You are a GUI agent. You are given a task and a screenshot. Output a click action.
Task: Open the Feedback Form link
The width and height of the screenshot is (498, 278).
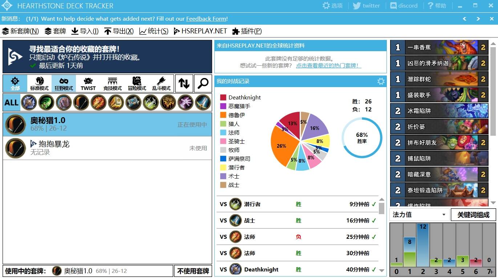pyautogui.click(x=206, y=19)
